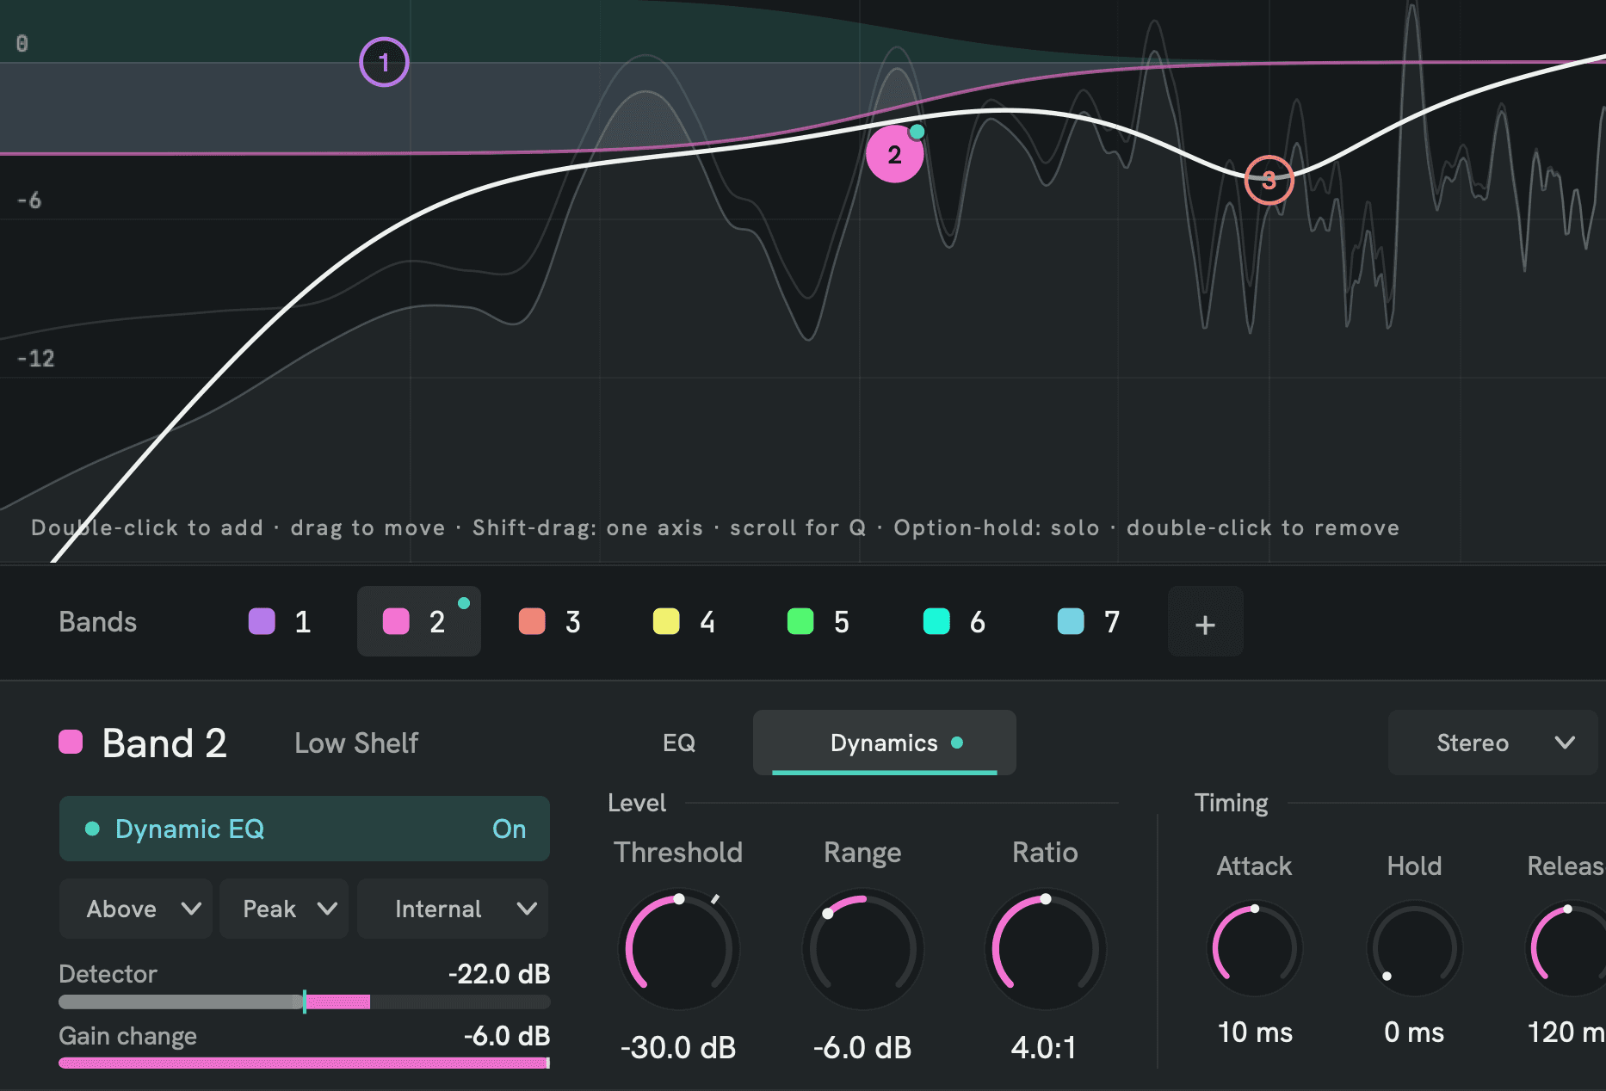Click the pink color square beside Band 2 title
The width and height of the screenshot is (1606, 1091).
click(x=71, y=742)
